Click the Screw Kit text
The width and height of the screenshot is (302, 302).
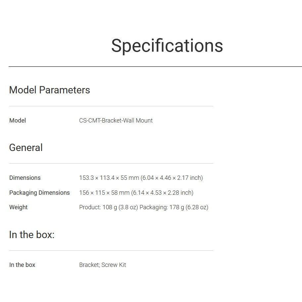114,265
